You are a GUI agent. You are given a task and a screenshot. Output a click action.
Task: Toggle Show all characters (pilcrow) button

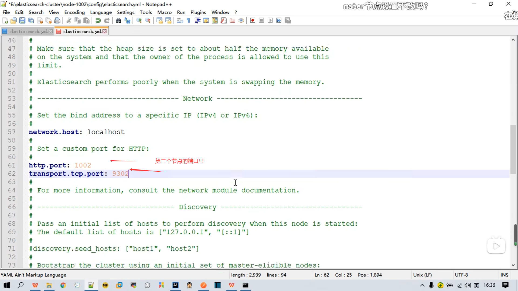(x=189, y=20)
